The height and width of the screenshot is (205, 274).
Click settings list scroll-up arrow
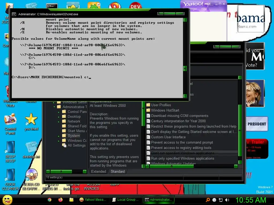pyautogui.click(x=240, y=78)
